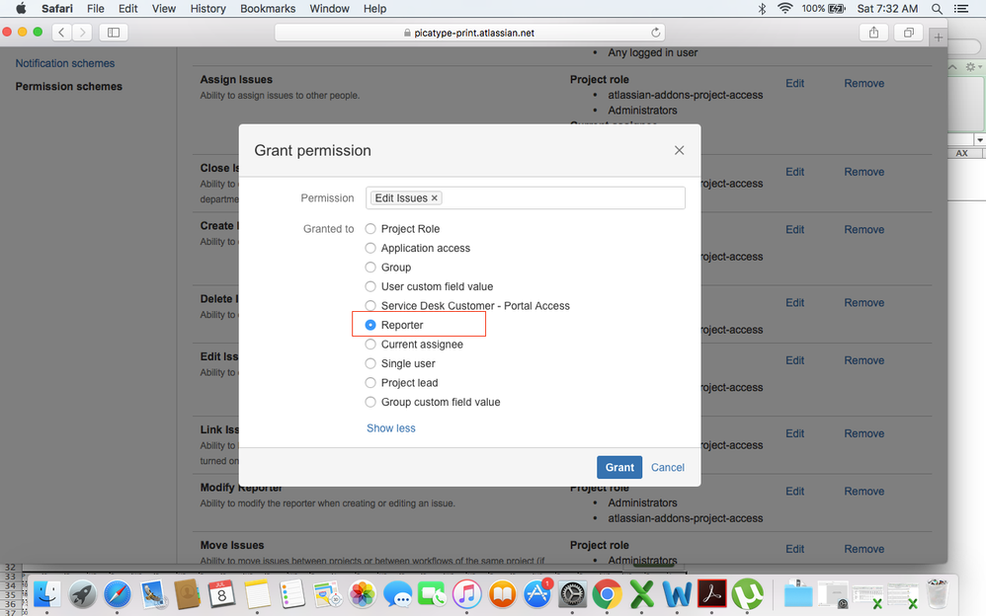Click Edit for Assign Issues
Screen dimensions: 986x616
click(x=795, y=83)
